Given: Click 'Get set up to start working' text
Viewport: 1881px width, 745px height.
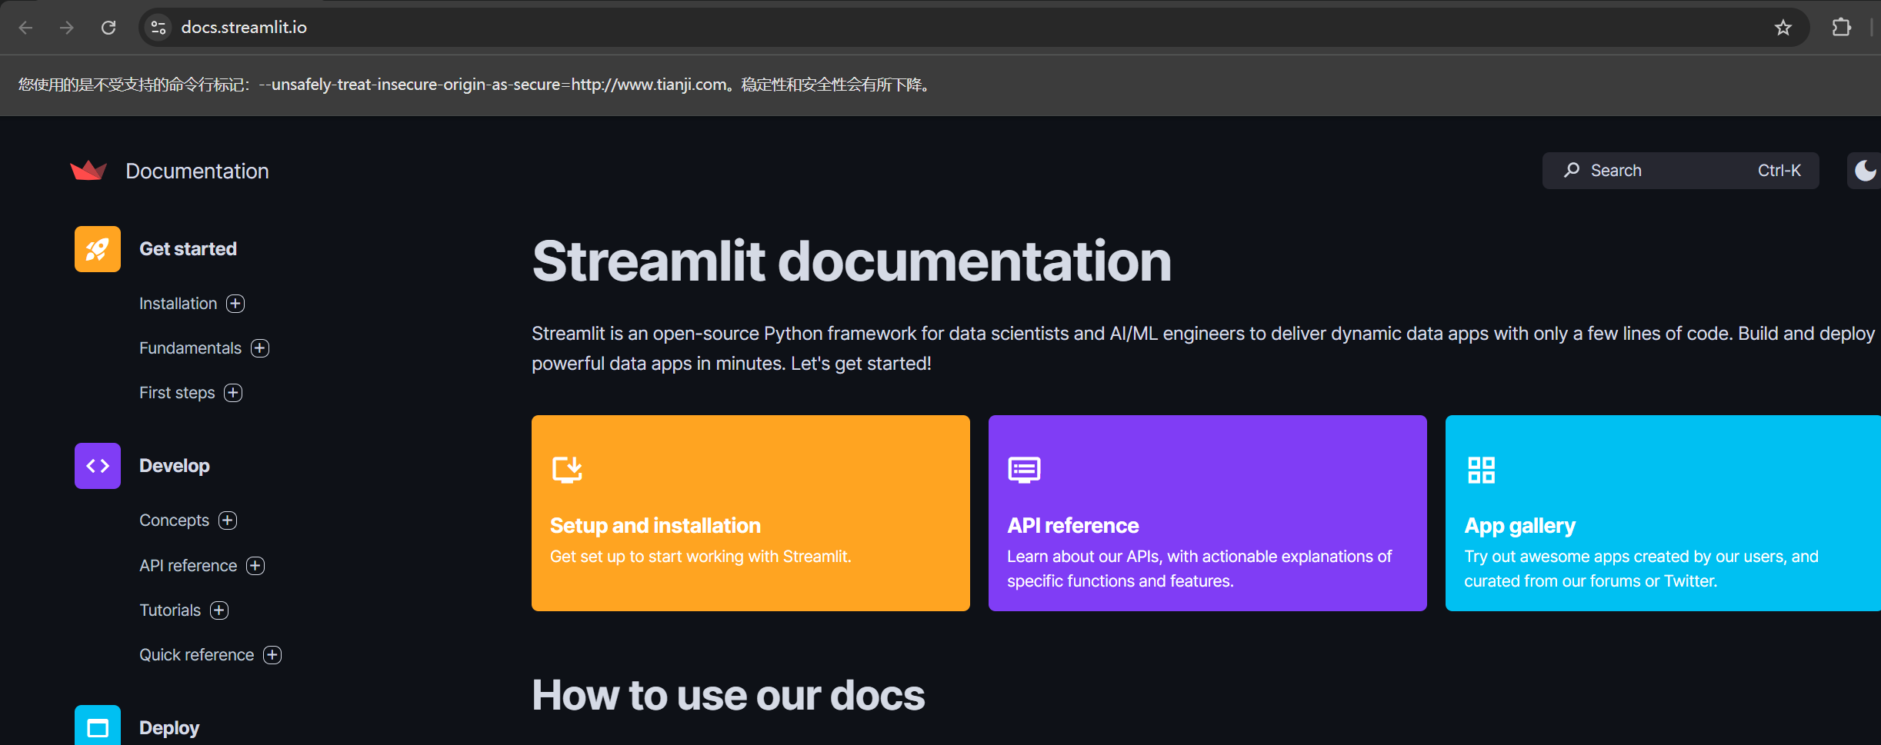Looking at the screenshot, I should (x=701, y=557).
